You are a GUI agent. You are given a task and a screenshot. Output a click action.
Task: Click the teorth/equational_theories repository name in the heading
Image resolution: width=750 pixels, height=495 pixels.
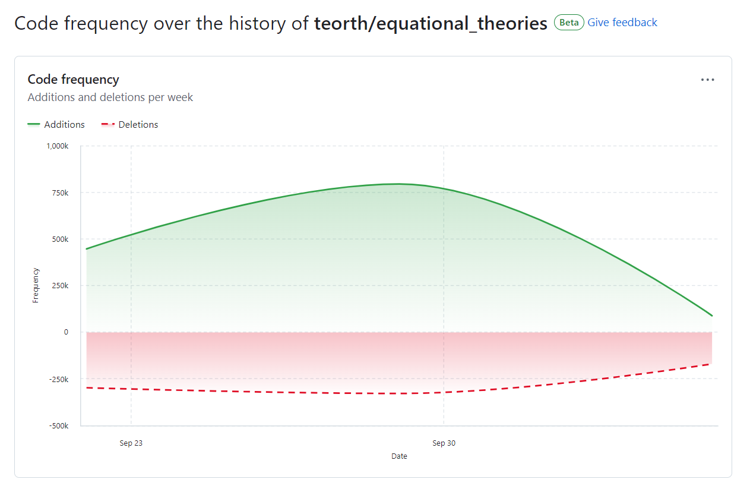(x=431, y=23)
